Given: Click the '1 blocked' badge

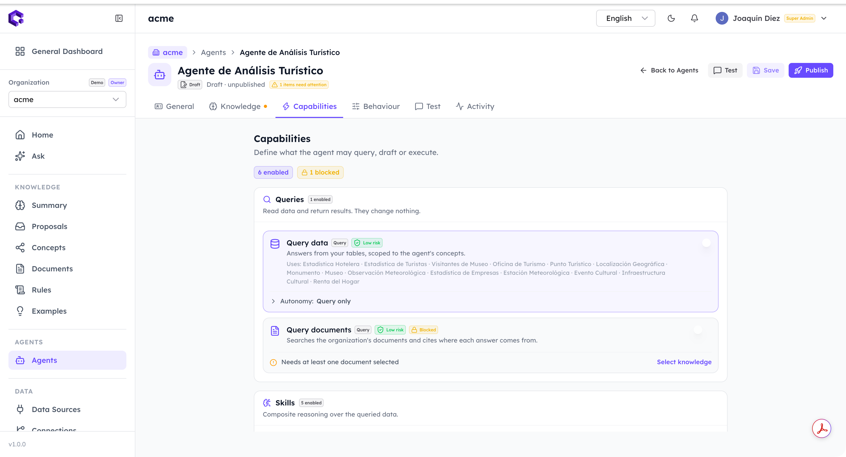Looking at the screenshot, I should coord(320,172).
